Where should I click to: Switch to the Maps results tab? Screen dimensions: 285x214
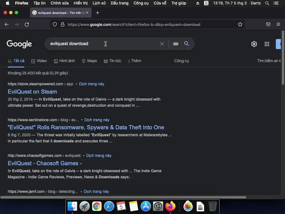[x=89, y=61]
